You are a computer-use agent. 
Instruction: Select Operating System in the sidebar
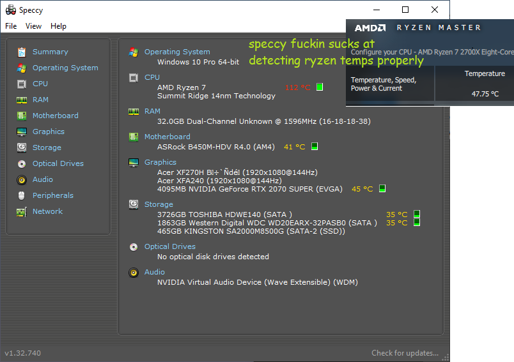click(65, 68)
